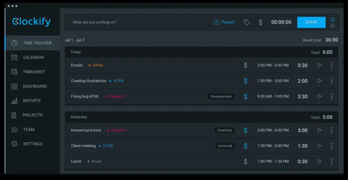Click the 3:30 duration value
The image size is (348, 180).
click(302, 97)
